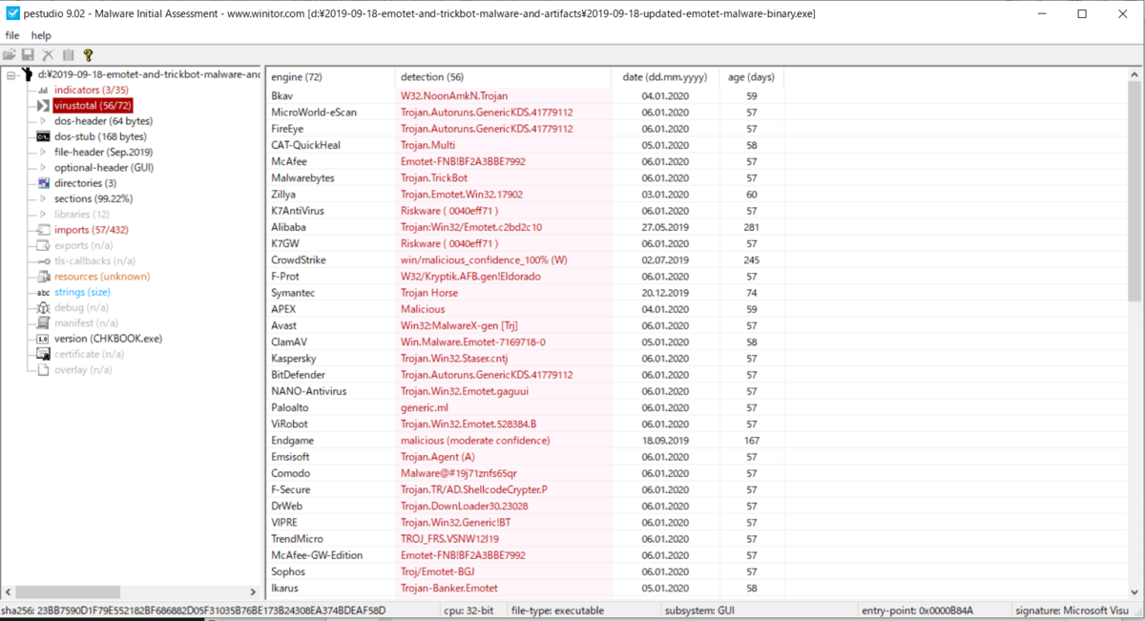1145x621 pixels.
Task: Click the icon beside imports (57/432)
Action: click(x=43, y=230)
